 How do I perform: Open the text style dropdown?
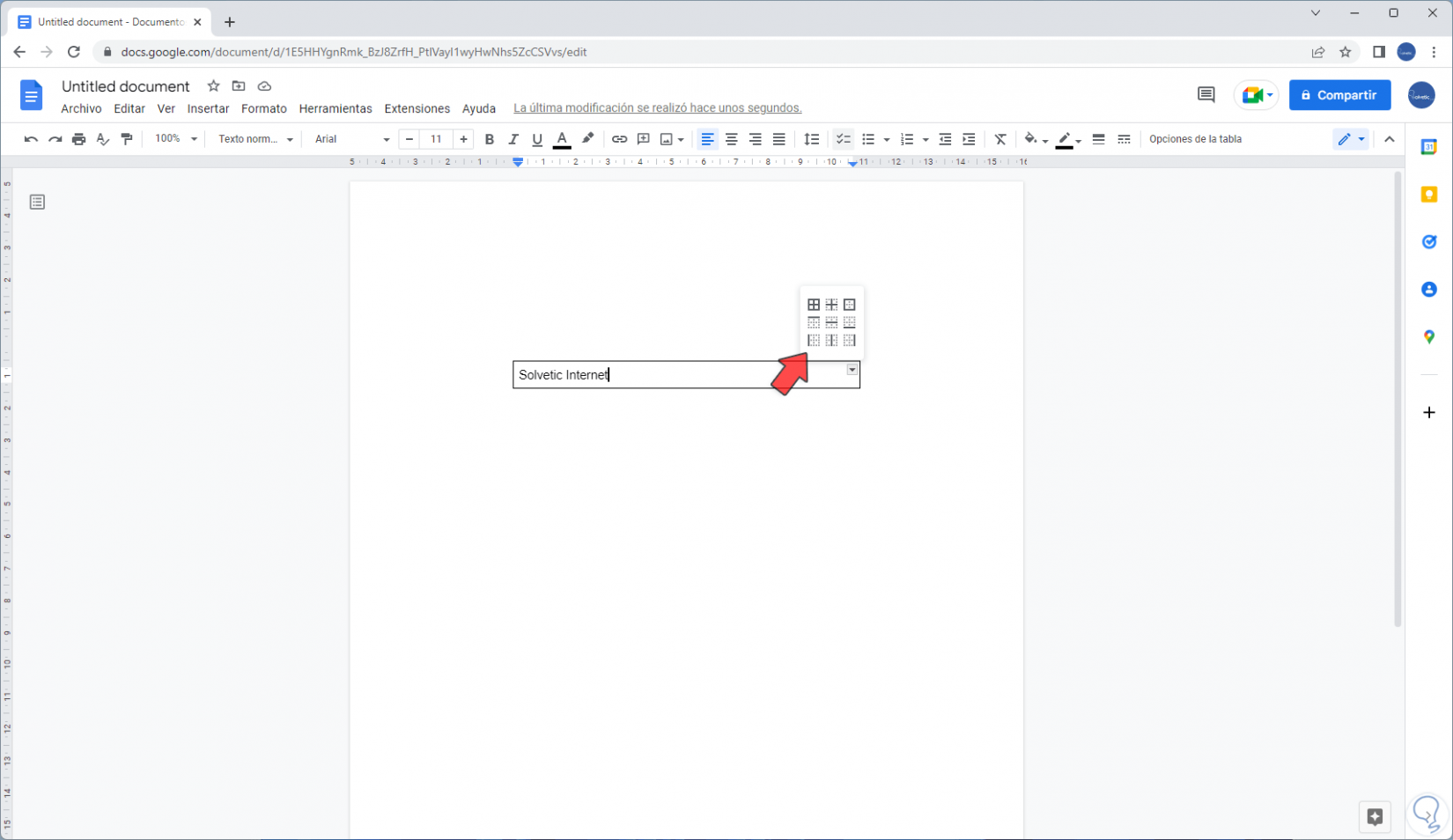point(255,139)
